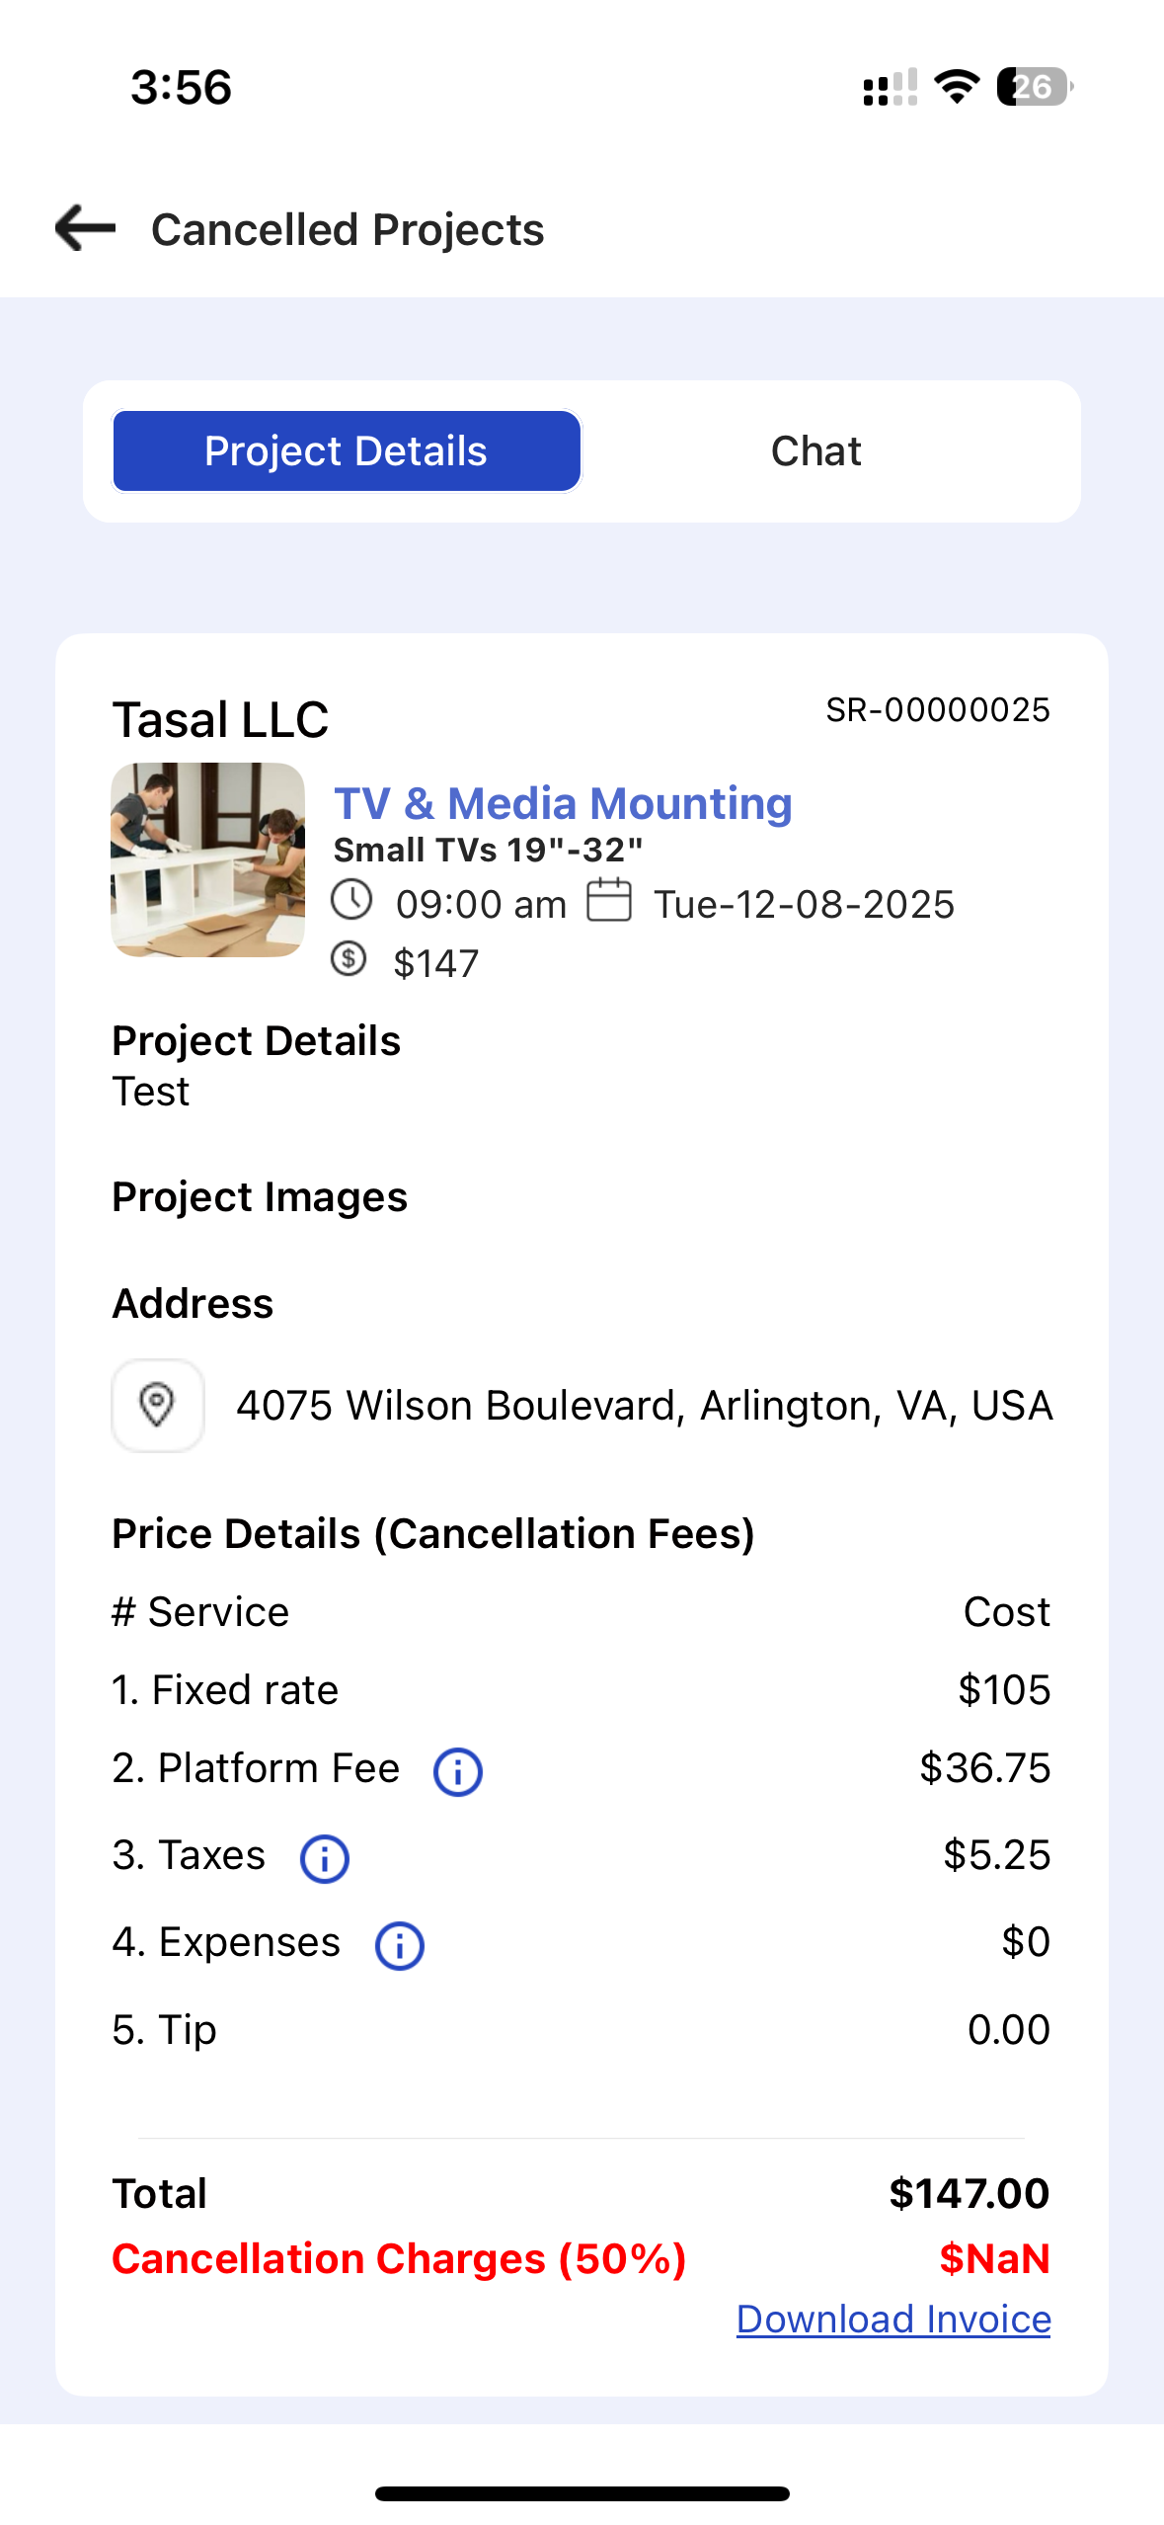Image resolution: width=1164 pixels, height=2525 pixels.
Task: Switch to the Chat tab
Action: 815,451
